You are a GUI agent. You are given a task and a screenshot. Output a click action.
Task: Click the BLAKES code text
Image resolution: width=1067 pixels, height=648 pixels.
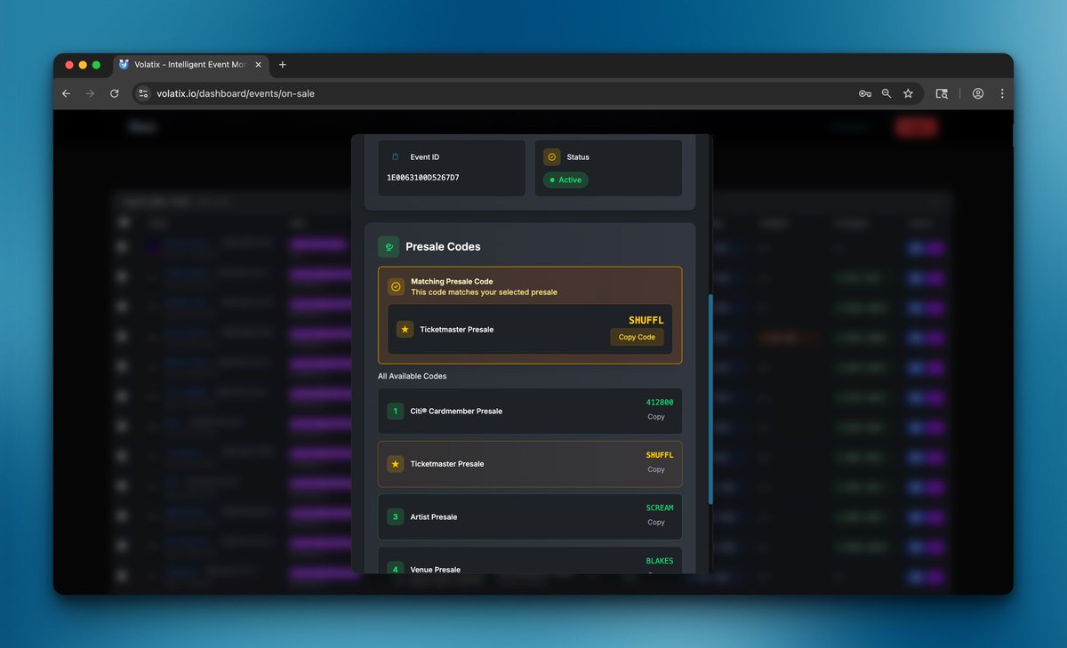660,561
